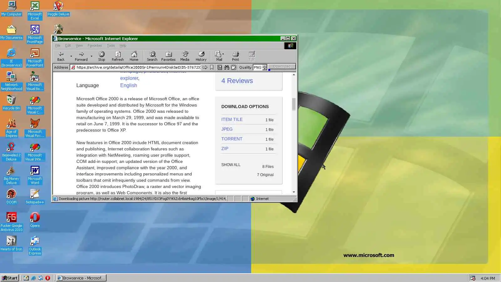The height and width of the screenshot is (282, 501).
Task: Click the scroll-up arrow of the page
Action: pyautogui.click(x=294, y=75)
